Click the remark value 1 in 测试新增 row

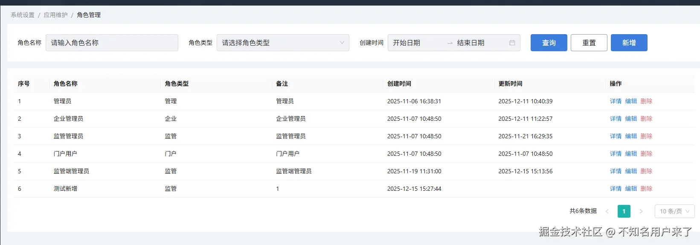[278, 189]
